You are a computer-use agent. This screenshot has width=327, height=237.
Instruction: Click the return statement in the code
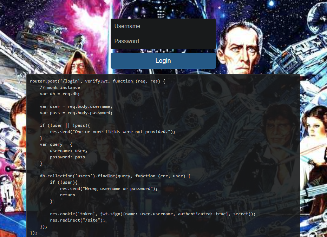(x=67, y=195)
